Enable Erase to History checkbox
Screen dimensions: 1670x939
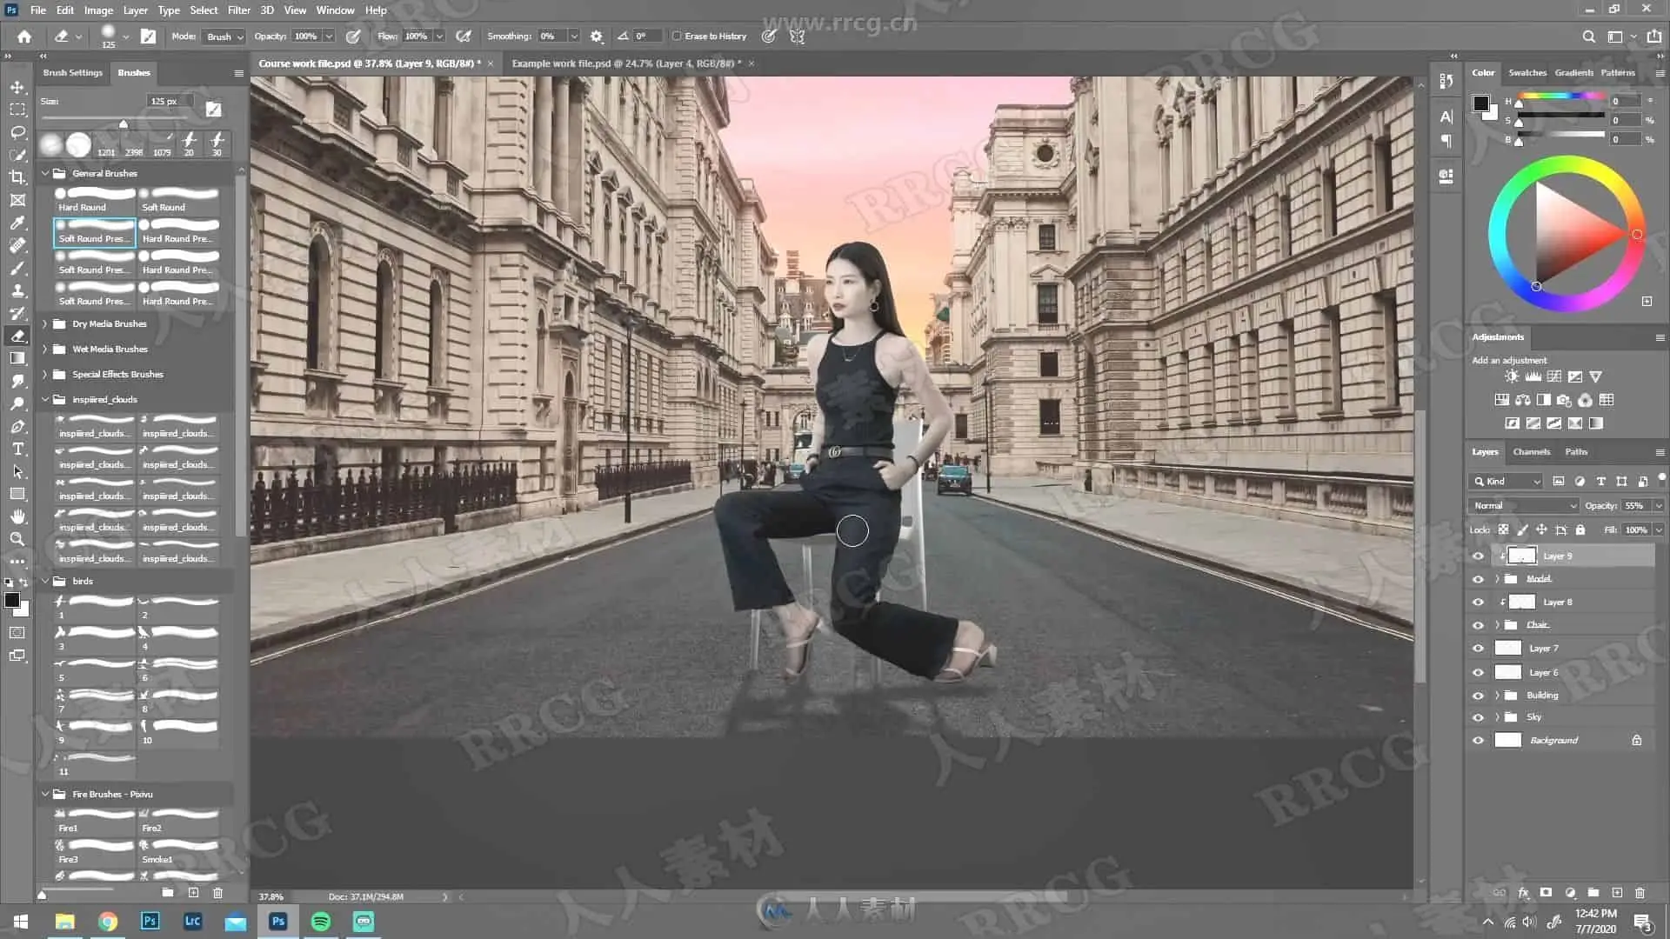point(677,37)
